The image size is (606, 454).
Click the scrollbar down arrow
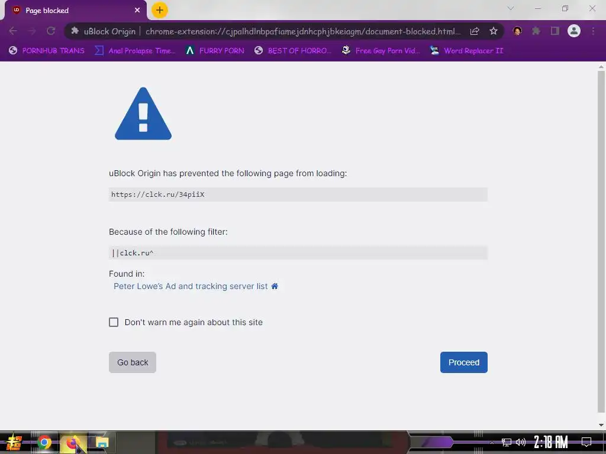pos(601,425)
